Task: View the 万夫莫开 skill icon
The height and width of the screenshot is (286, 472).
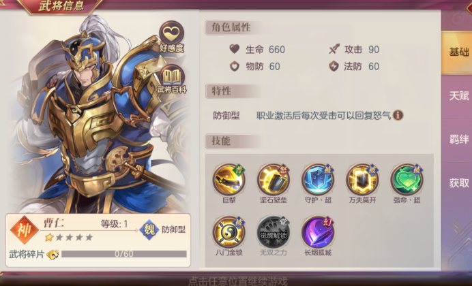Action: click(362, 180)
